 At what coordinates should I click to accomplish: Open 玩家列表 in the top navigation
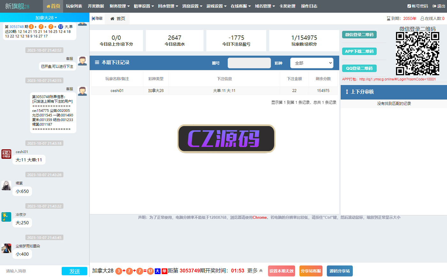pyautogui.click(x=74, y=6)
